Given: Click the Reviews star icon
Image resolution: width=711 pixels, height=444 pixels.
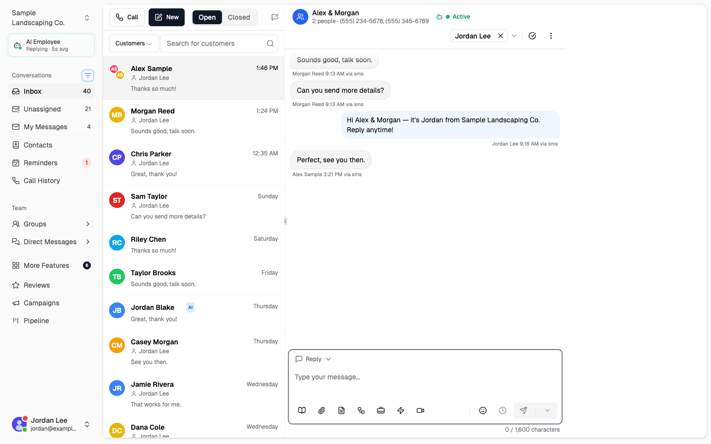Looking at the screenshot, I should (x=16, y=285).
